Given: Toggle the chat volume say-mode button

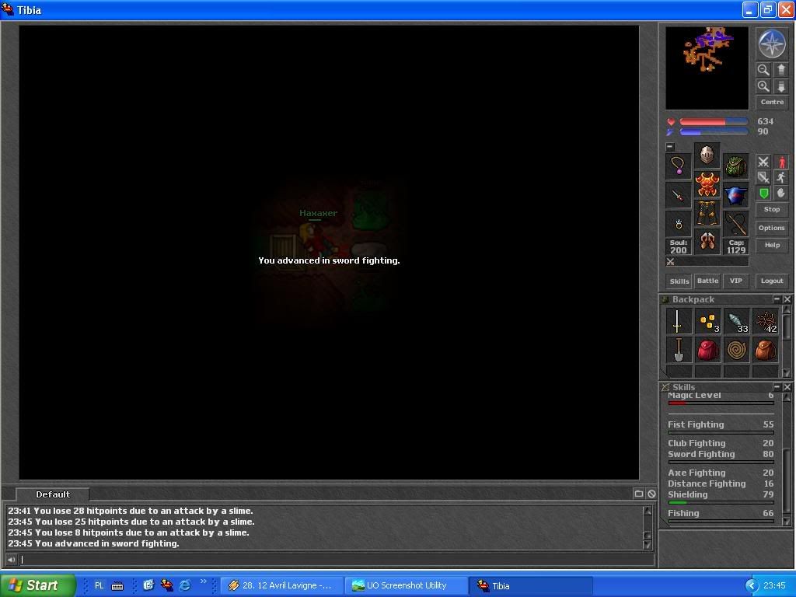Looking at the screenshot, I should click(11, 560).
